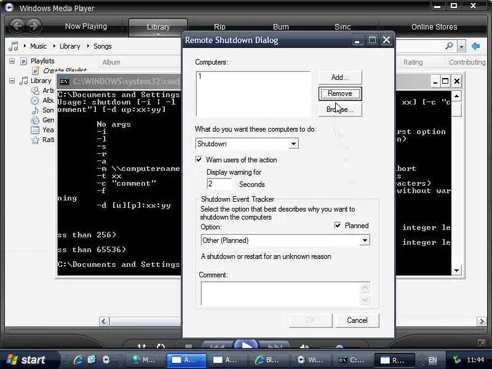492x369 pixels.
Task: Expand the Library breadcrumb arrow
Action: pos(54,46)
